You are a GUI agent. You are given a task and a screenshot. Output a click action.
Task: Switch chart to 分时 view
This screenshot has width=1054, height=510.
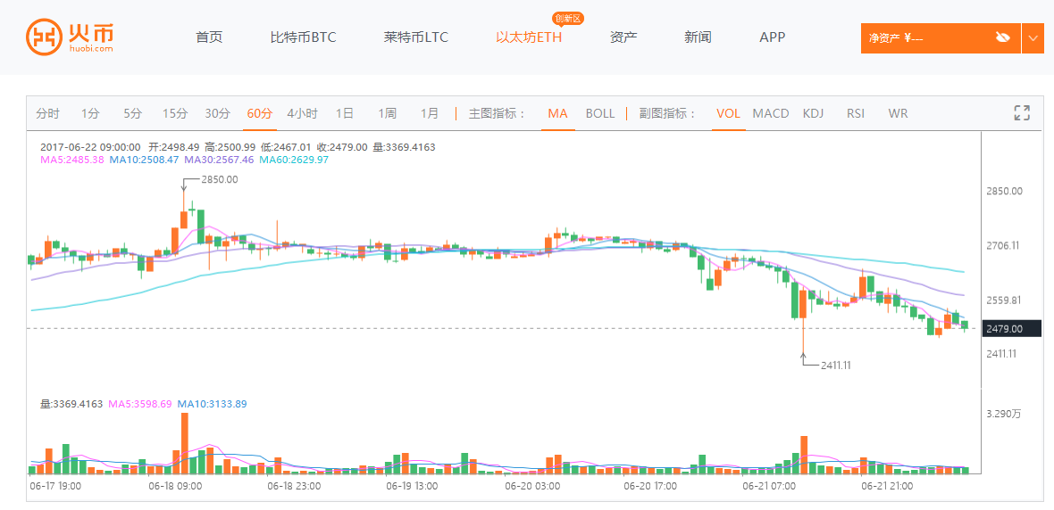coord(47,113)
